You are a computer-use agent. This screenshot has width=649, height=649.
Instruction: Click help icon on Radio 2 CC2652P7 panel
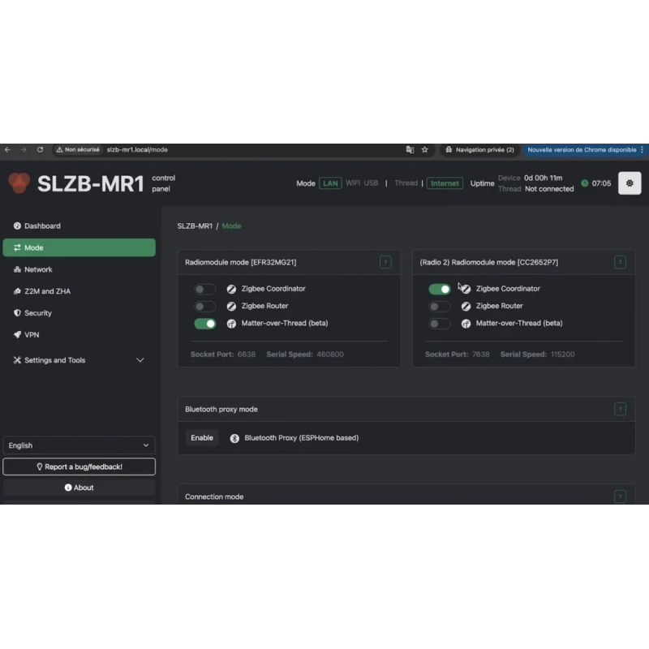tap(620, 262)
